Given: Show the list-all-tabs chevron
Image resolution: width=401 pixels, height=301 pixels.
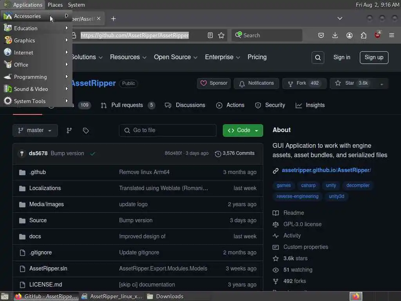Looking at the screenshot, I should [340, 18].
